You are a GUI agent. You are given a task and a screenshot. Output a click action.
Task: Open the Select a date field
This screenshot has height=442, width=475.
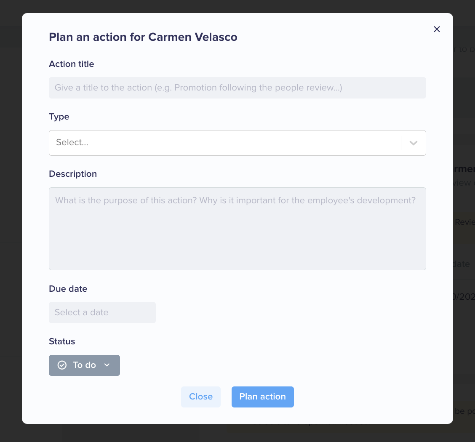point(102,312)
